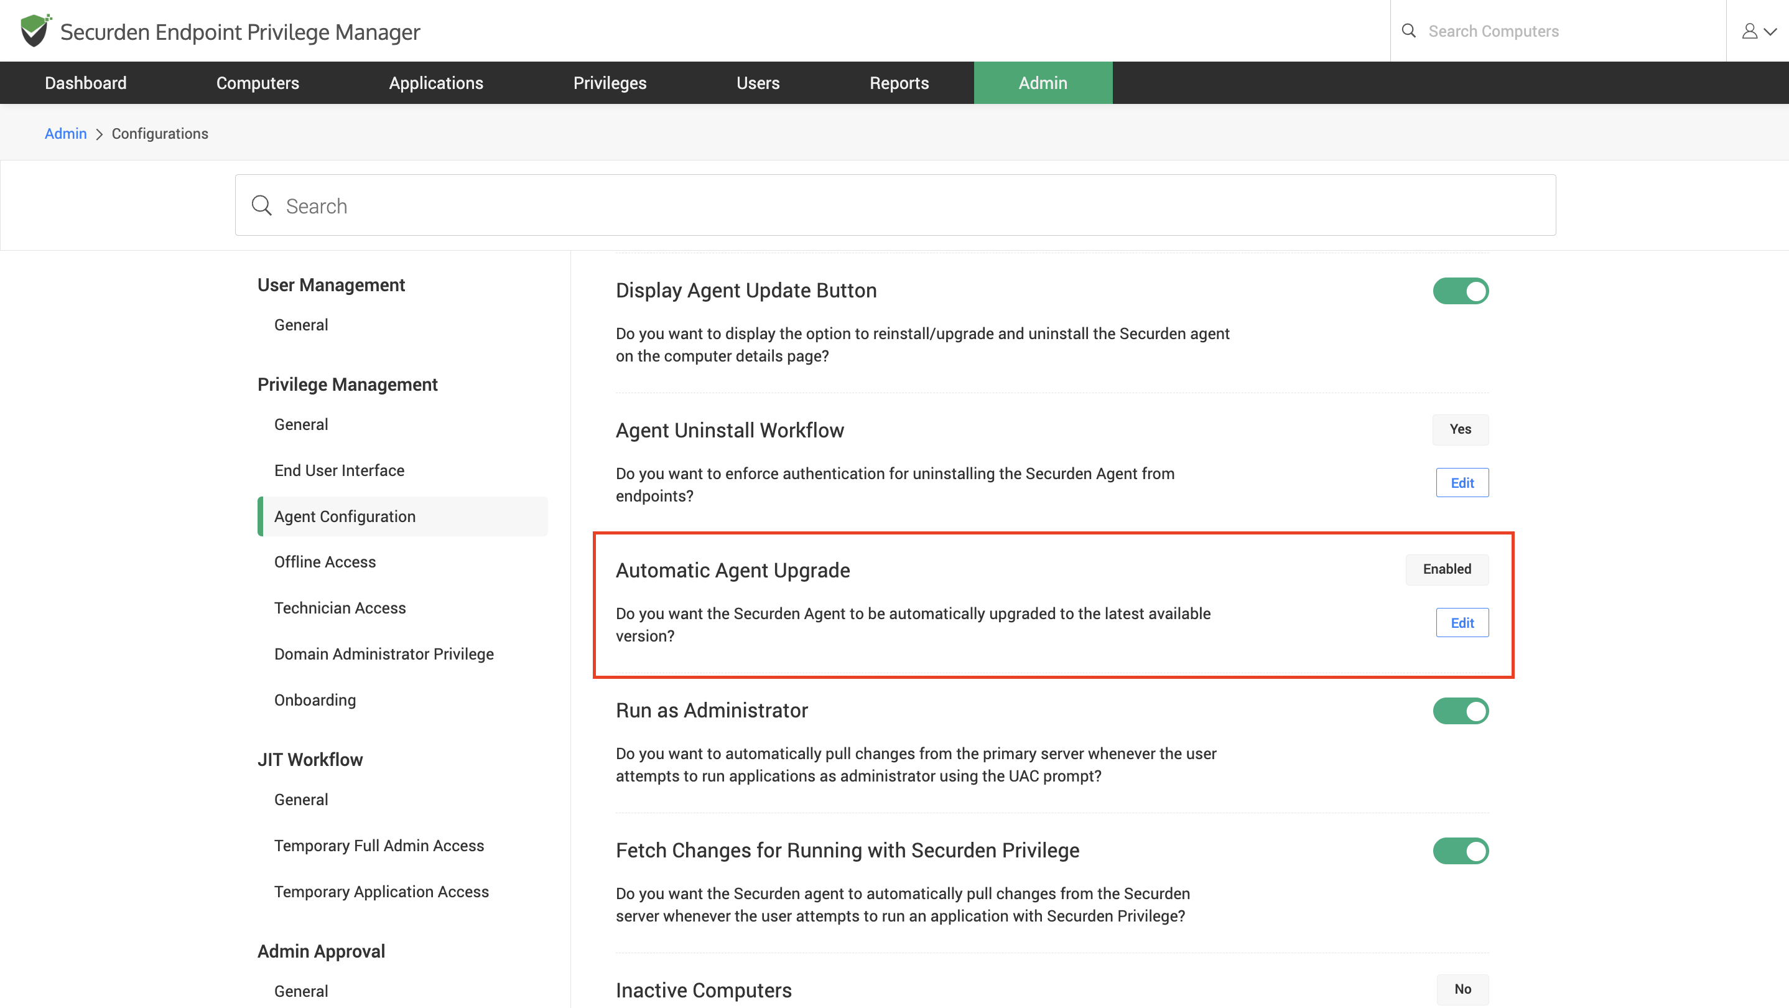This screenshot has width=1789, height=1008.
Task: Click the configurations search magnifier icon
Action: [x=261, y=205]
